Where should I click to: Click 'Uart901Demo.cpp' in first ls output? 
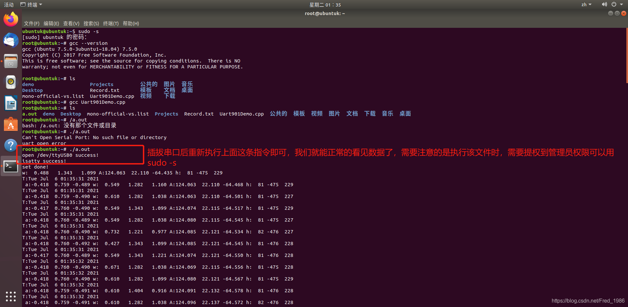tap(112, 96)
